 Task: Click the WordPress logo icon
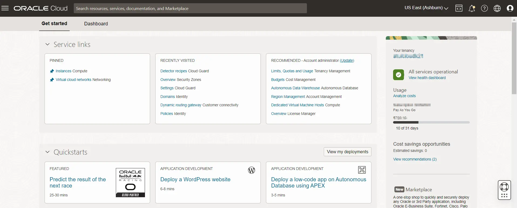(251, 170)
